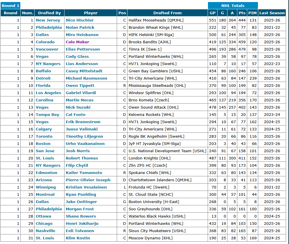Select 'Boston University [H-East]' cell text

click(154, 202)
